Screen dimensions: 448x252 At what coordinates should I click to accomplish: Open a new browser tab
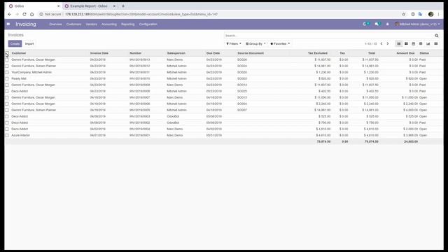pyautogui.click(x=123, y=6)
